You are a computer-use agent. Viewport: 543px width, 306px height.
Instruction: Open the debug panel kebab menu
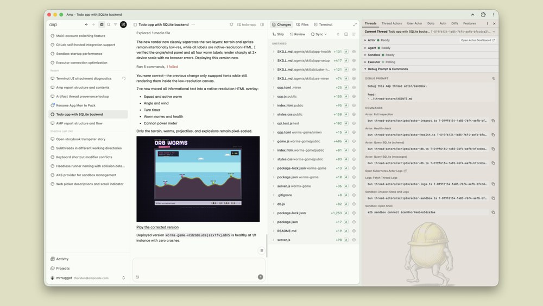coord(487,23)
